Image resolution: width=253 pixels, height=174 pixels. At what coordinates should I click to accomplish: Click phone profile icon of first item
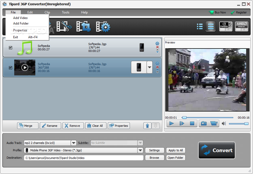(142, 47)
